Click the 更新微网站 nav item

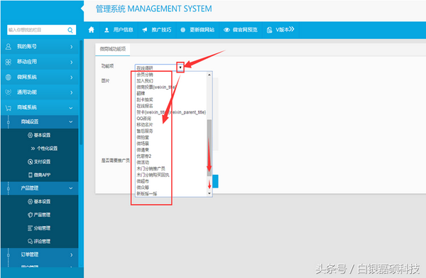pos(197,30)
